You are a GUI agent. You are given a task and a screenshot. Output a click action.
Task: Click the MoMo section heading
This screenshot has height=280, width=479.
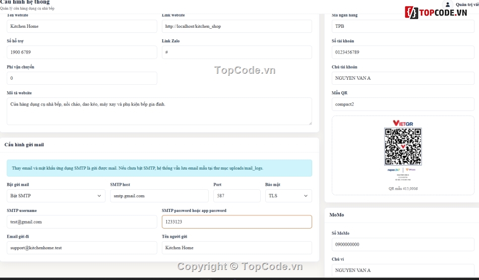[x=337, y=215]
